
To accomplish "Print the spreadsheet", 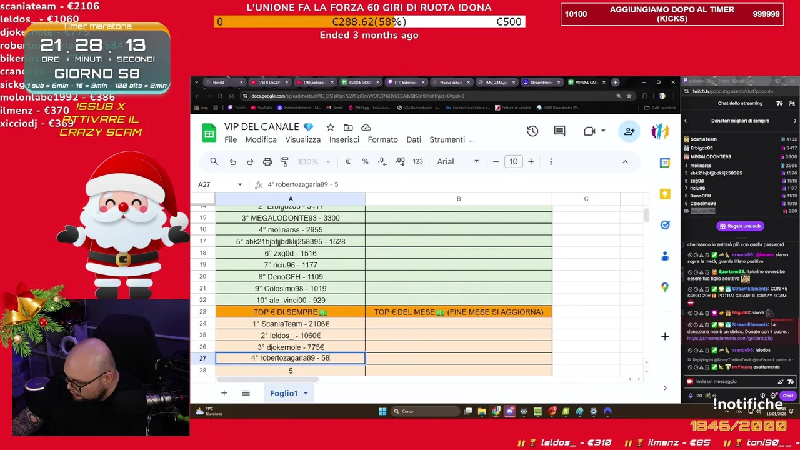I will [x=267, y=161].
